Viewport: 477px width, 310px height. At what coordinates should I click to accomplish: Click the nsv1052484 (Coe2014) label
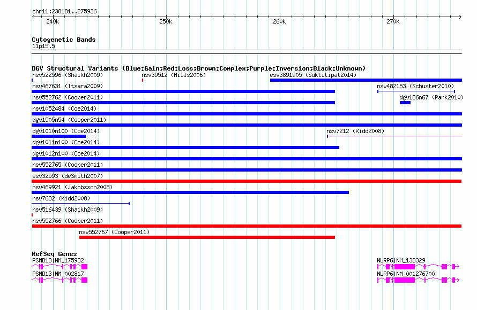64,108
